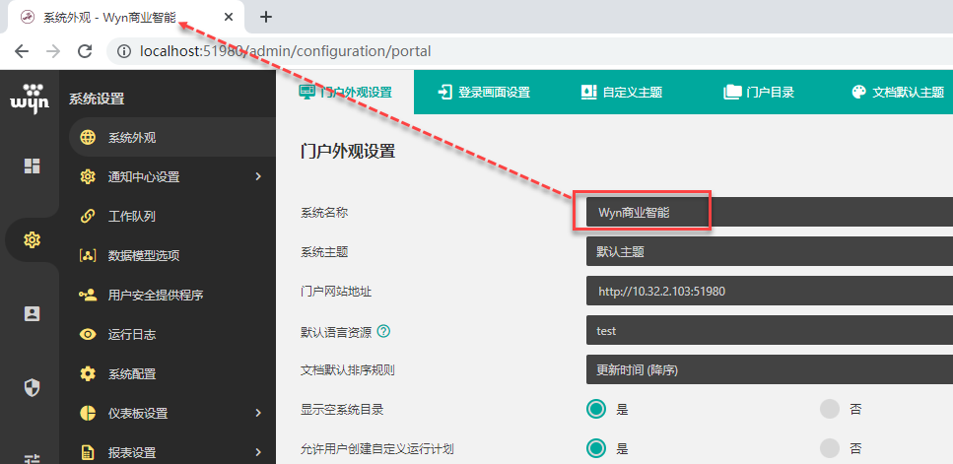The image size is (953, 464).
Task: Close the 系统外观 browser tab
Action: pos(229,17)
